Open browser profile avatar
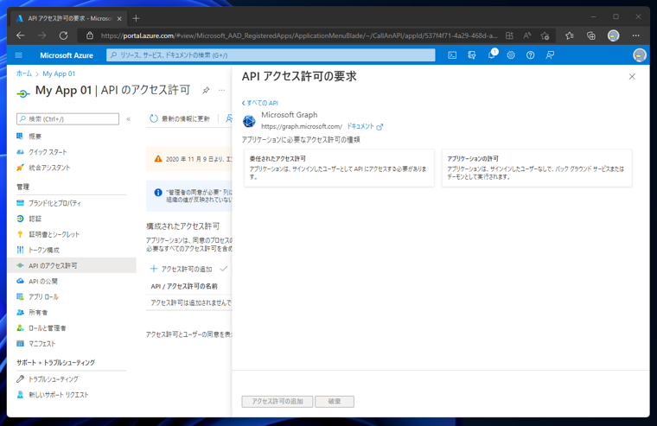 (x=614, y=35)
